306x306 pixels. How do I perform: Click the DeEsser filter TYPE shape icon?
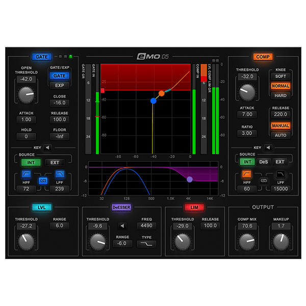146,244
